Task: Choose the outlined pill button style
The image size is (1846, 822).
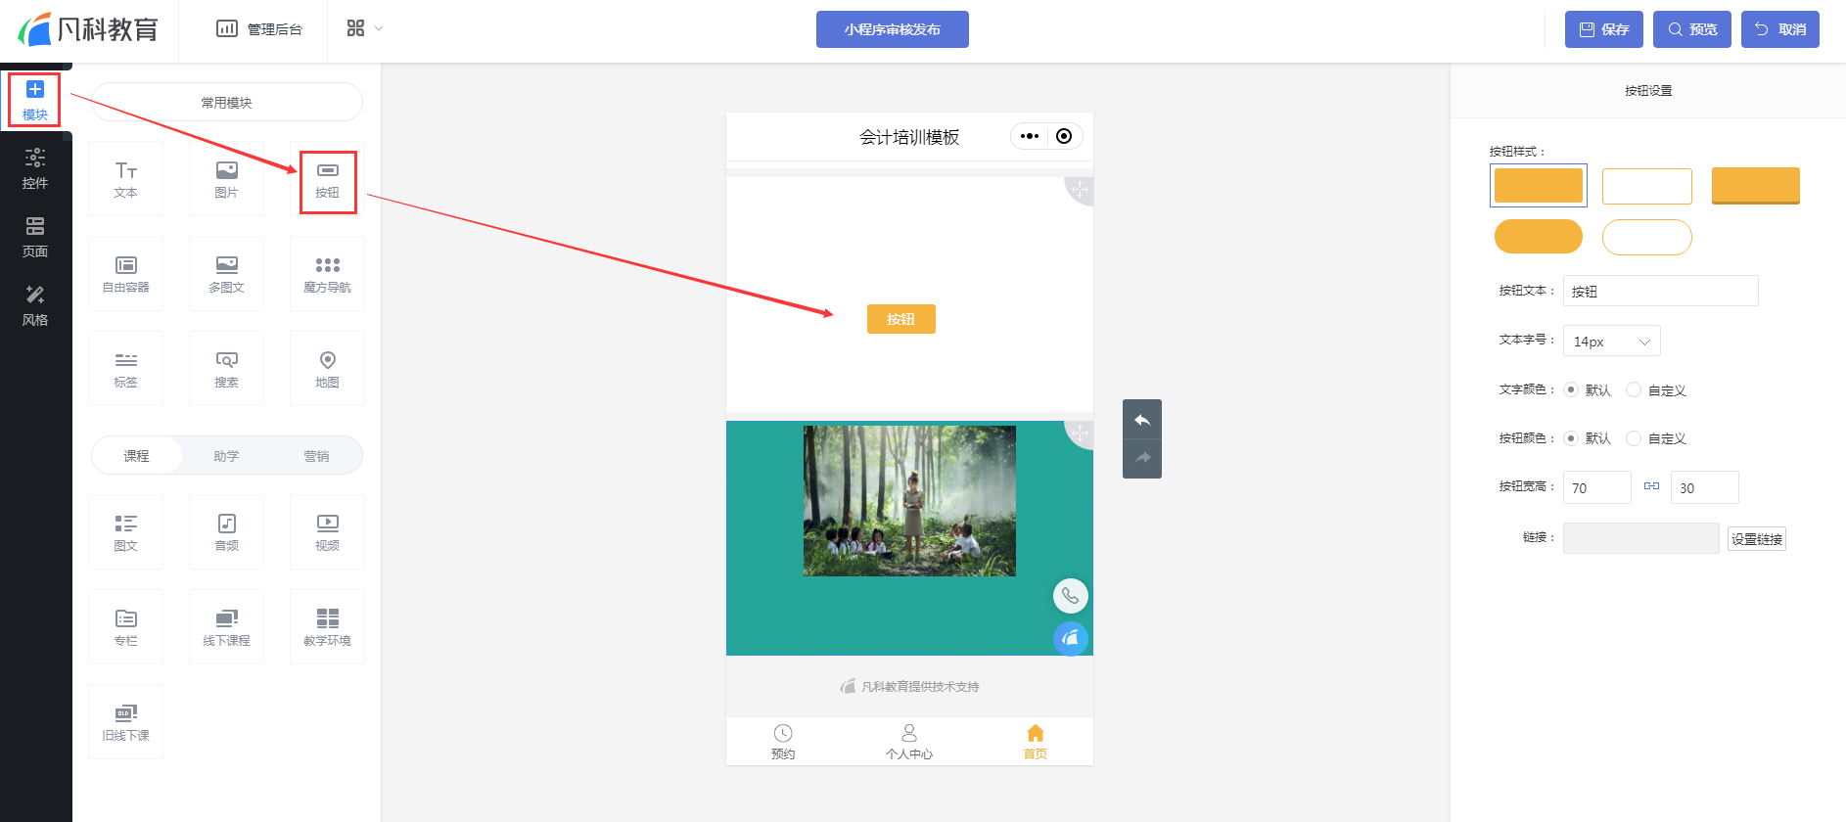Action: [x=1647, y=237]
